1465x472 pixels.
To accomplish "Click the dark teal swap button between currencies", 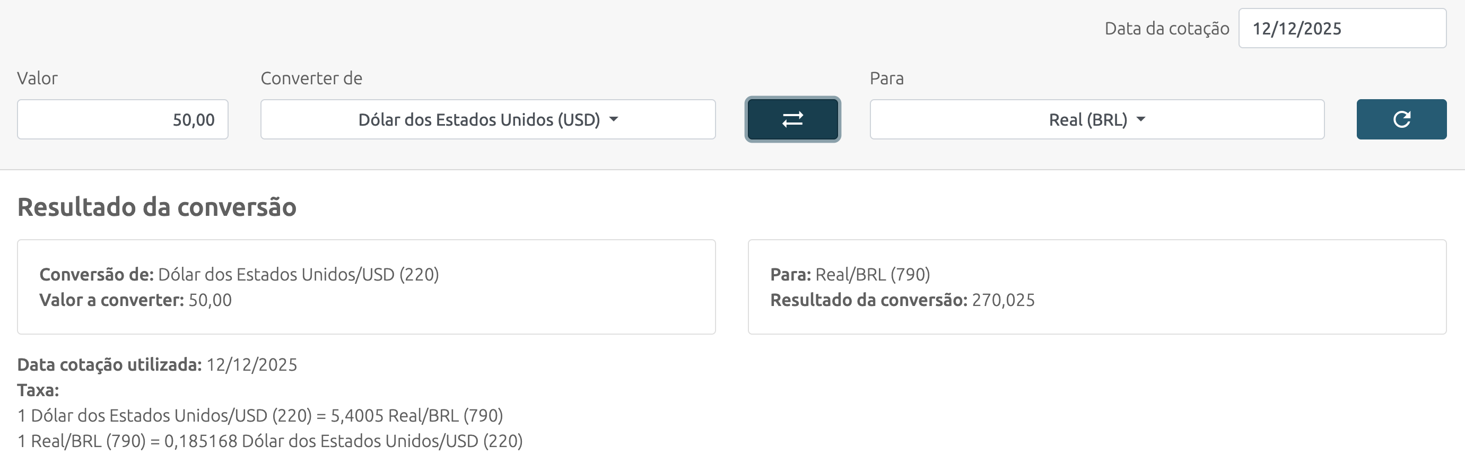I will coord(792,119).
